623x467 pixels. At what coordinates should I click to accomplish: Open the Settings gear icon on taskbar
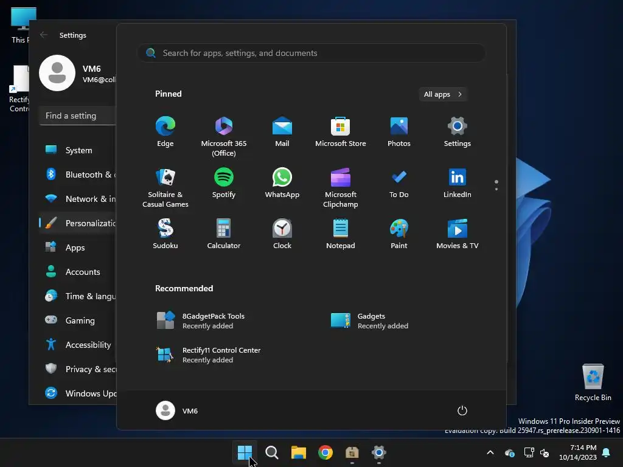click(x=378, y=452)
